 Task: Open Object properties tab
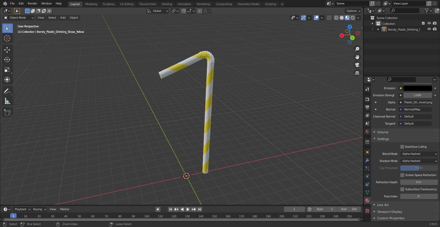click(x=367, y=152)
